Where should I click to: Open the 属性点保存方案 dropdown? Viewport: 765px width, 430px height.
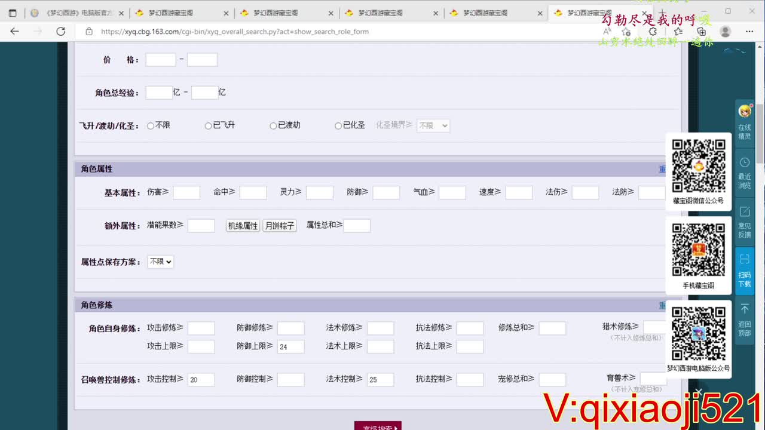tap(160, 262)
